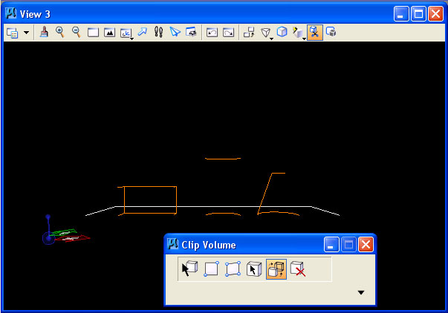Open the View 3 title bar system icon

pos(11,13)
